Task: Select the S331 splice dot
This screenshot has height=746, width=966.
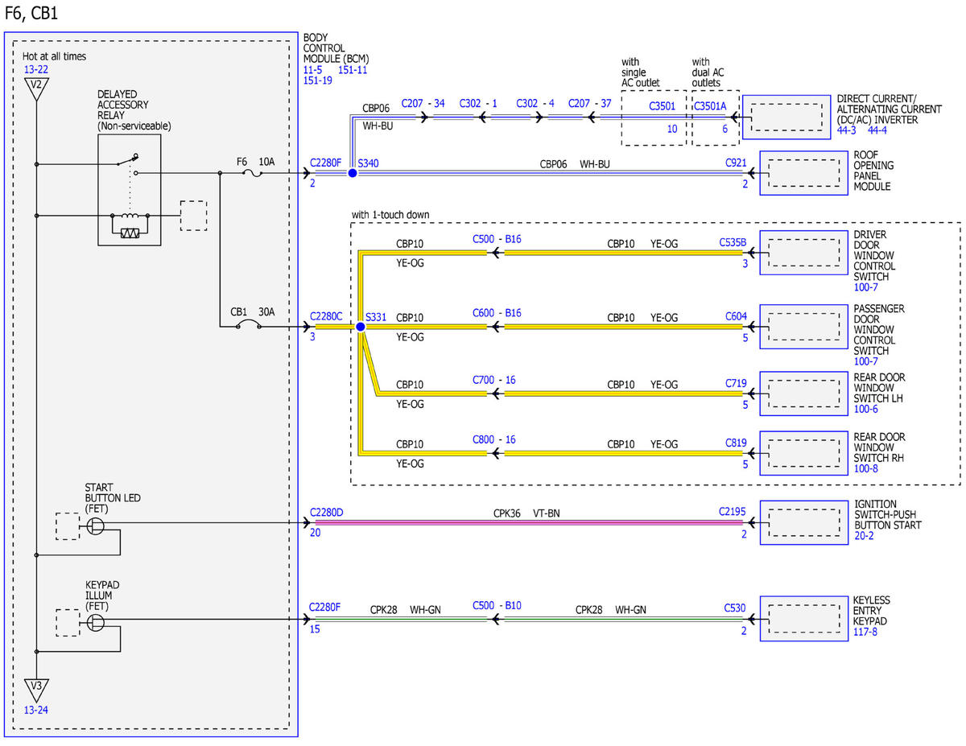Action: 361,327
